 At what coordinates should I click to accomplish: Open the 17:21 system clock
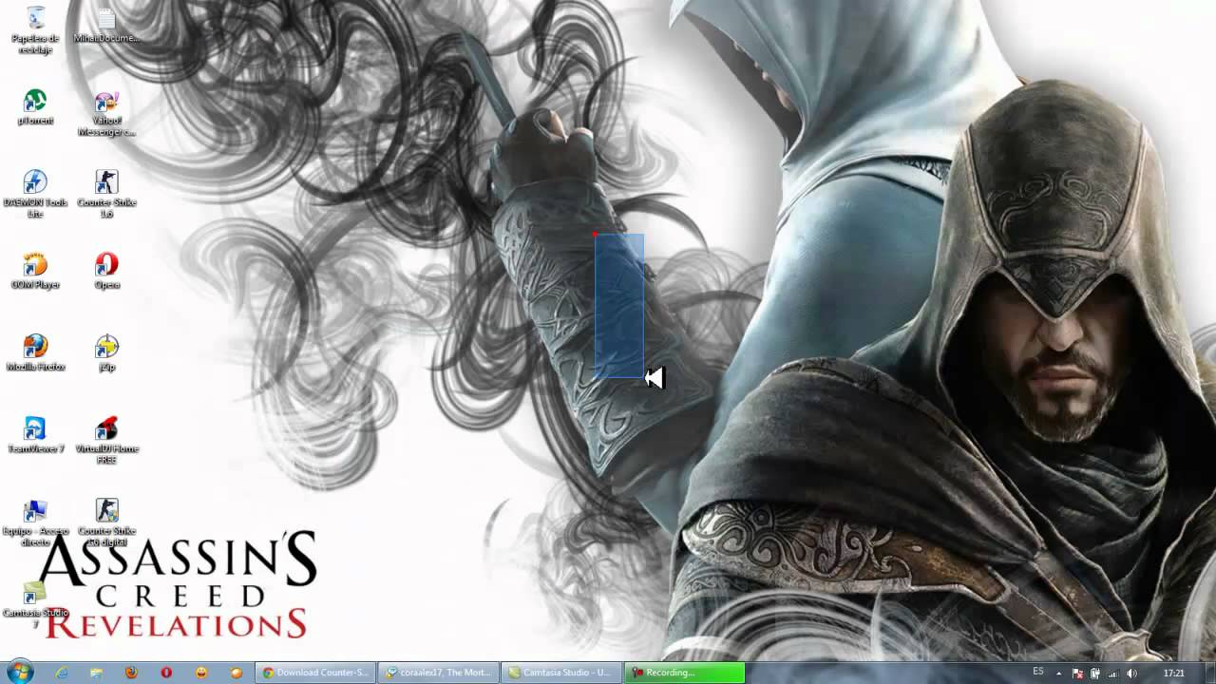click(1173, 674)
